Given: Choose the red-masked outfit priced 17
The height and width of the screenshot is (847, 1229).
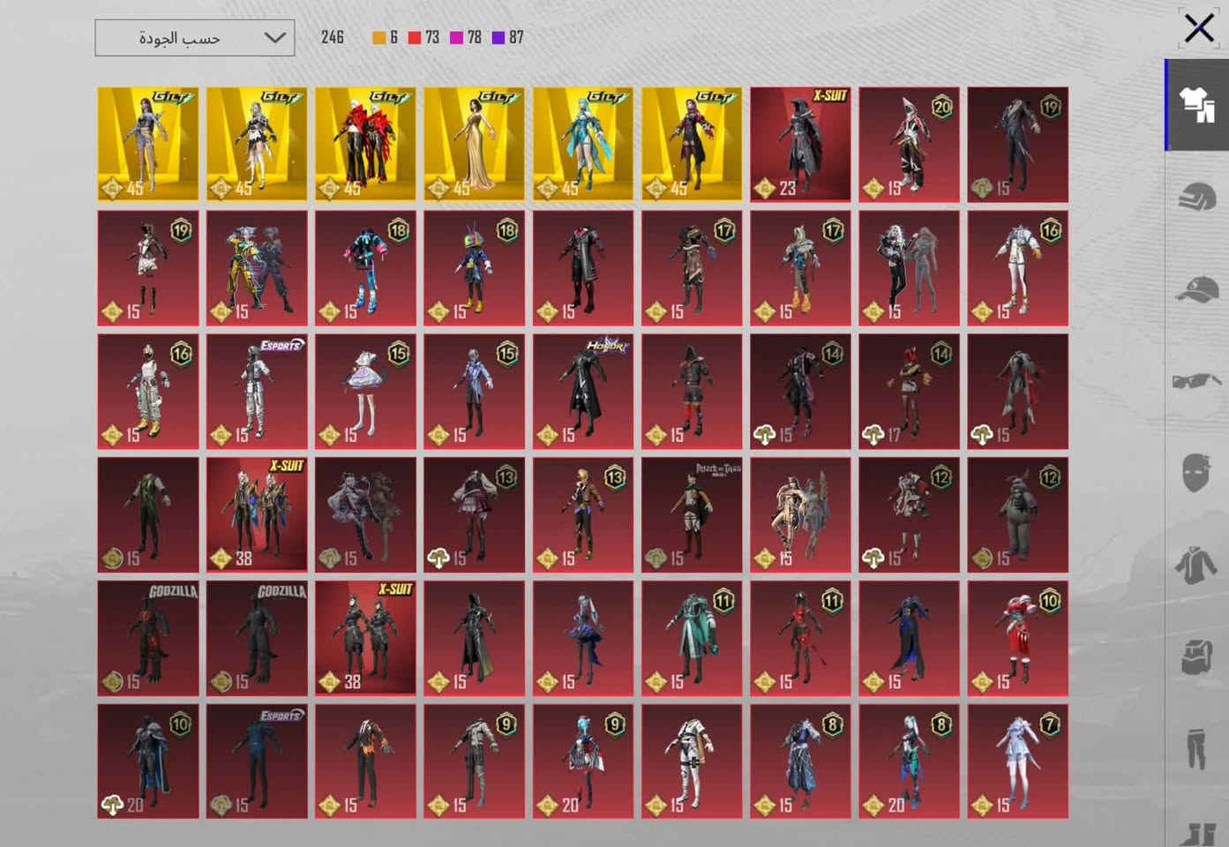Looking at the screenshot, I should click(909, 391).
